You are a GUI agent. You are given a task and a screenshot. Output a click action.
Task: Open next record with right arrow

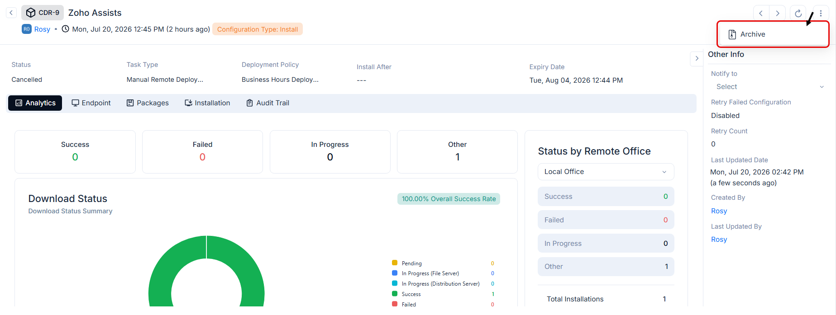778,13
